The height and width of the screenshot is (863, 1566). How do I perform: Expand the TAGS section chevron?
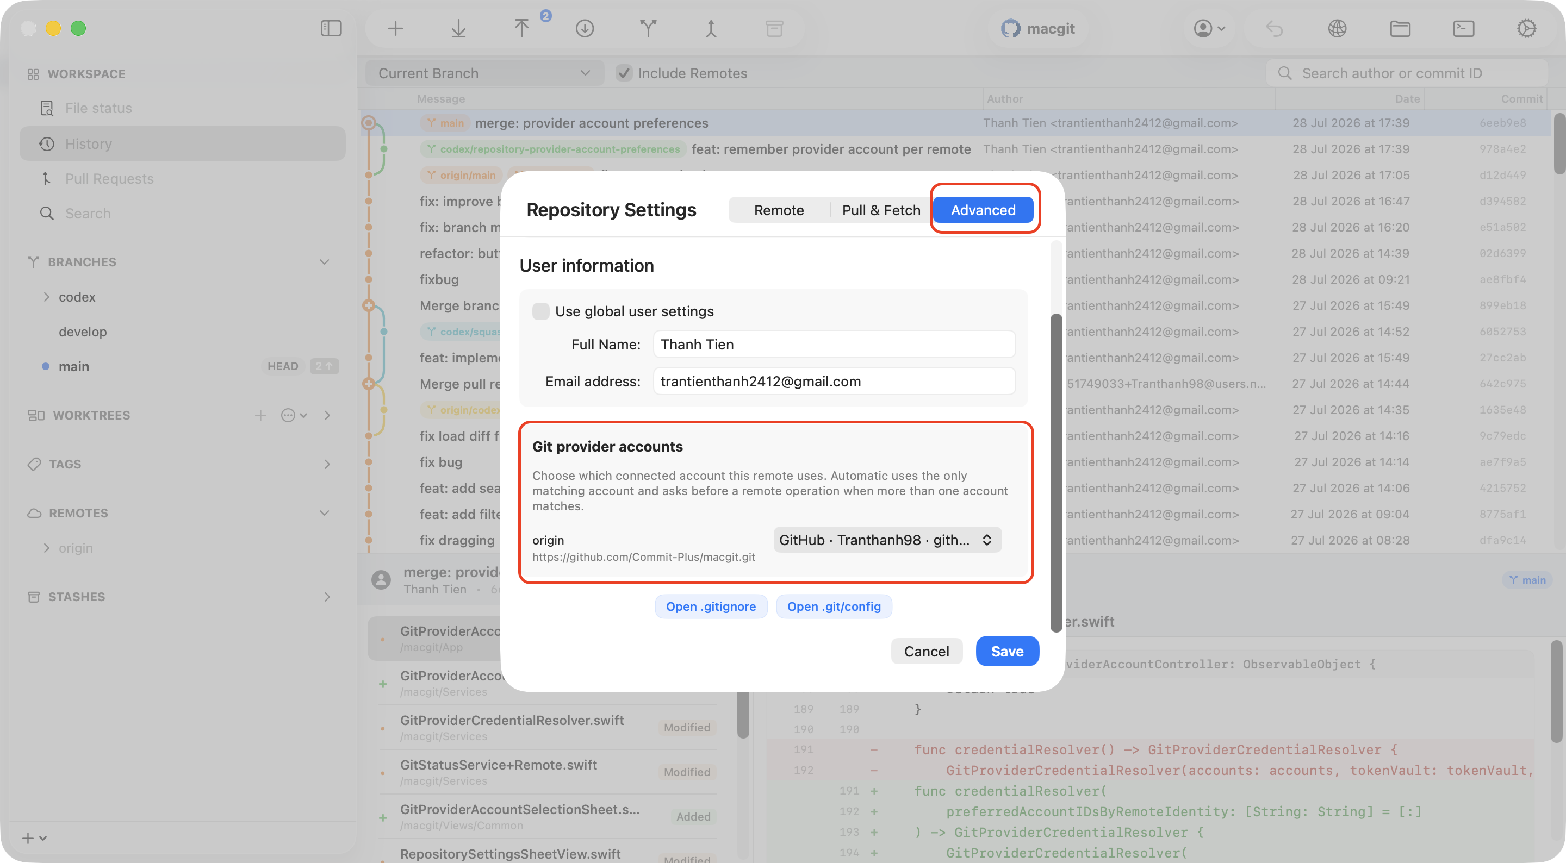(x=327, y=465)
